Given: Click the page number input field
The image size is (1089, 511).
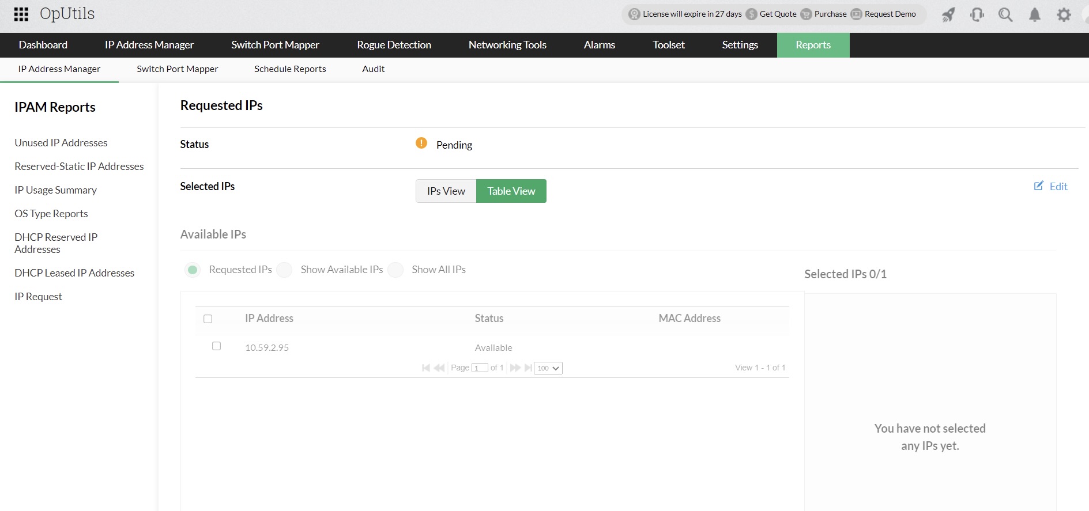Looking at the screenshot, I should point(480,368).
